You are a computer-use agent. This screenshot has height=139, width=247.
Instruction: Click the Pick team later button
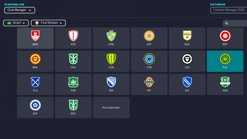click(x=111, y=107)
